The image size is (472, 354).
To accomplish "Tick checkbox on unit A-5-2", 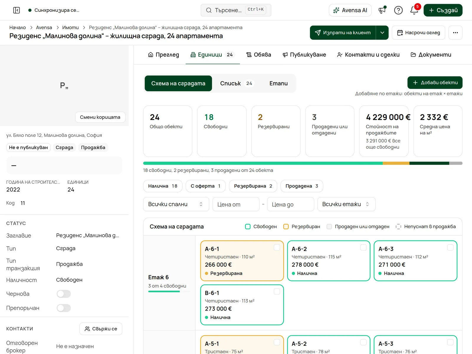I will 363,342.
